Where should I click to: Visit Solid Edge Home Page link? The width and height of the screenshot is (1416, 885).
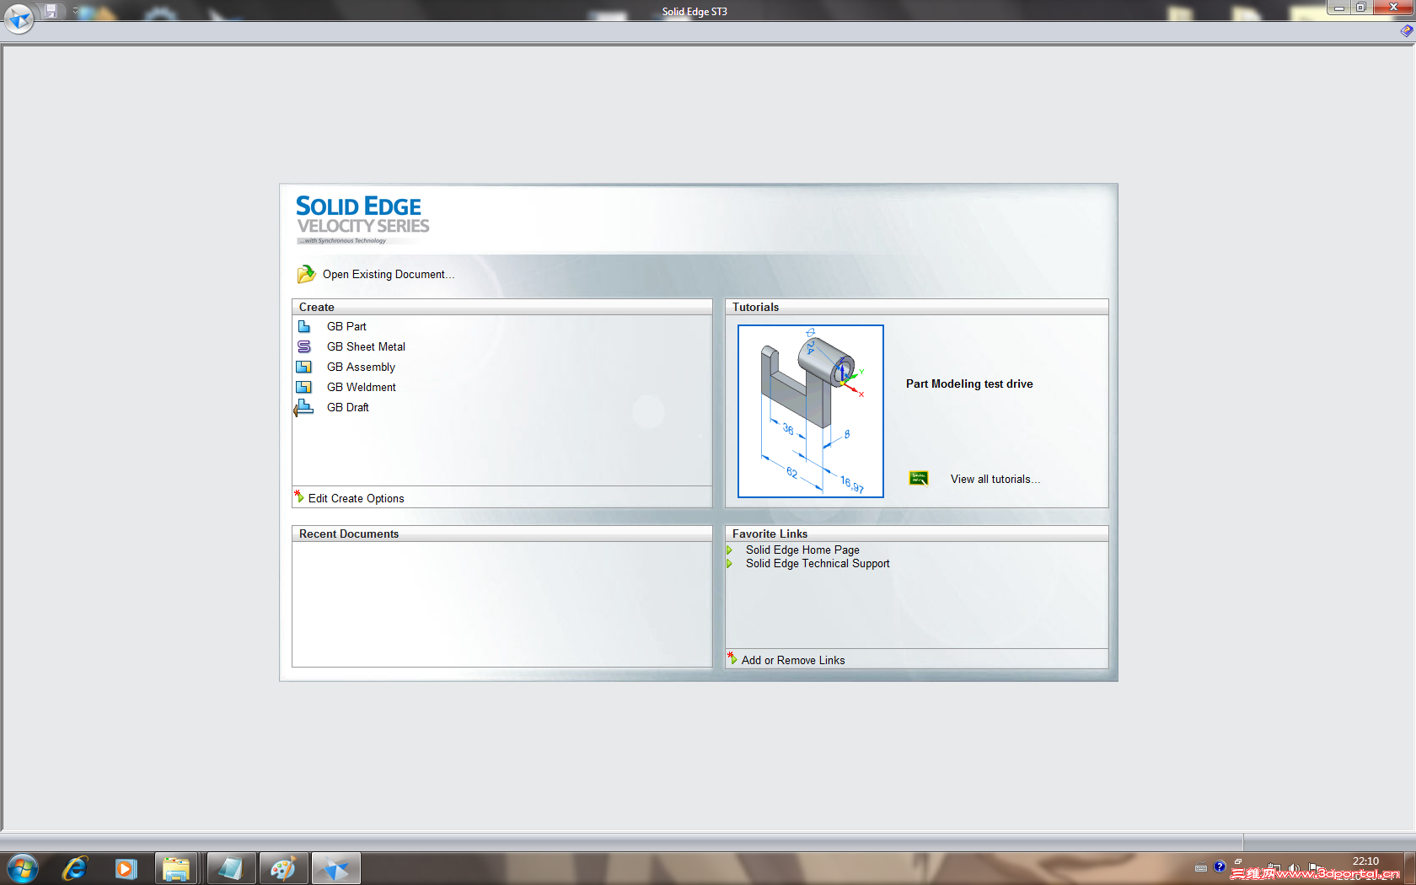tap(802, 550)
